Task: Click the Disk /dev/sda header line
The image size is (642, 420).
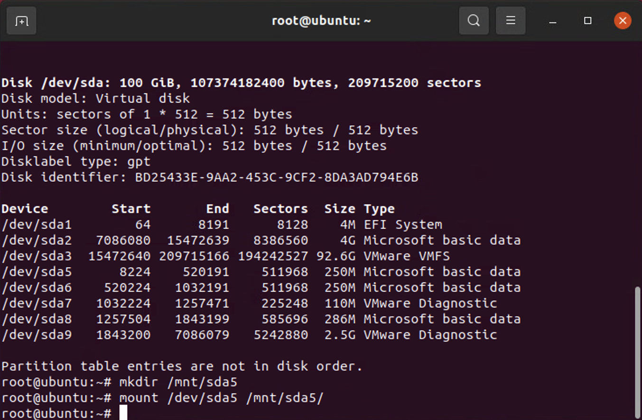Action: tap(241, 83)
